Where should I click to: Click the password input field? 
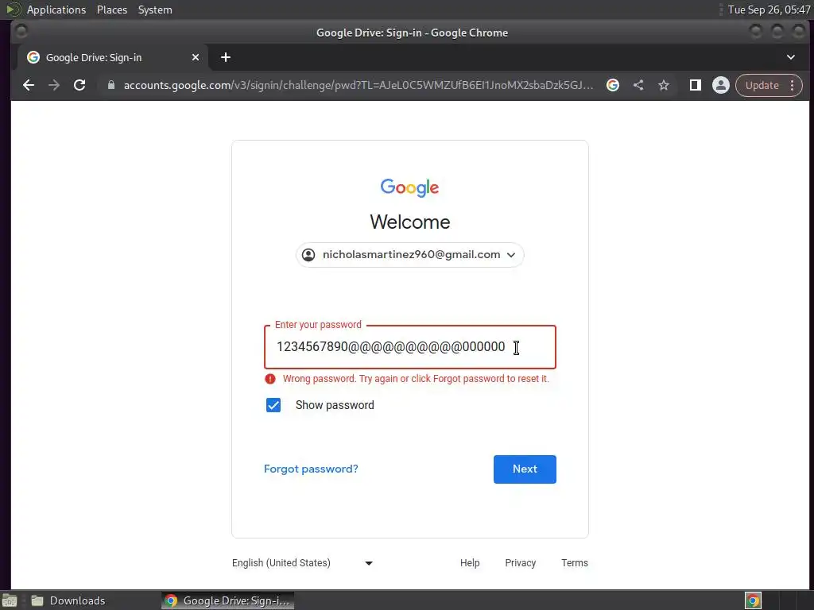coord(409,347)
